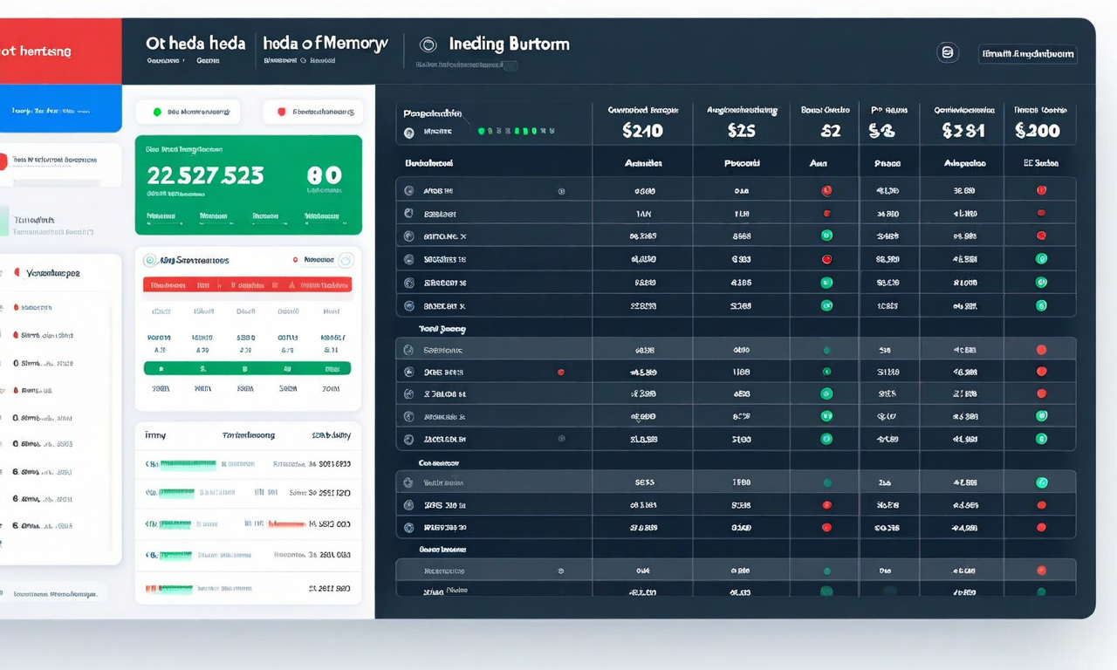Open the coin icon next to the first table row

point(408,190)
